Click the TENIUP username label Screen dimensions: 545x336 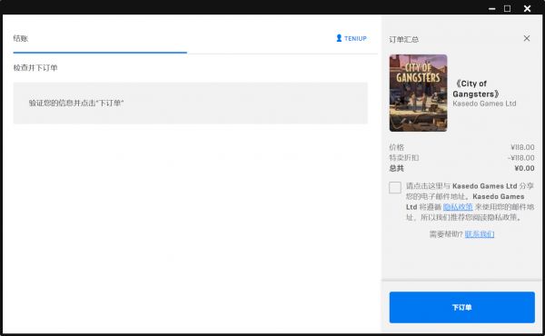(355, 38)
